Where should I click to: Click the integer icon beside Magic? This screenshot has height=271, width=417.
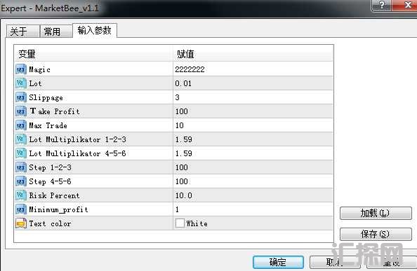click(x=21, y=69)
